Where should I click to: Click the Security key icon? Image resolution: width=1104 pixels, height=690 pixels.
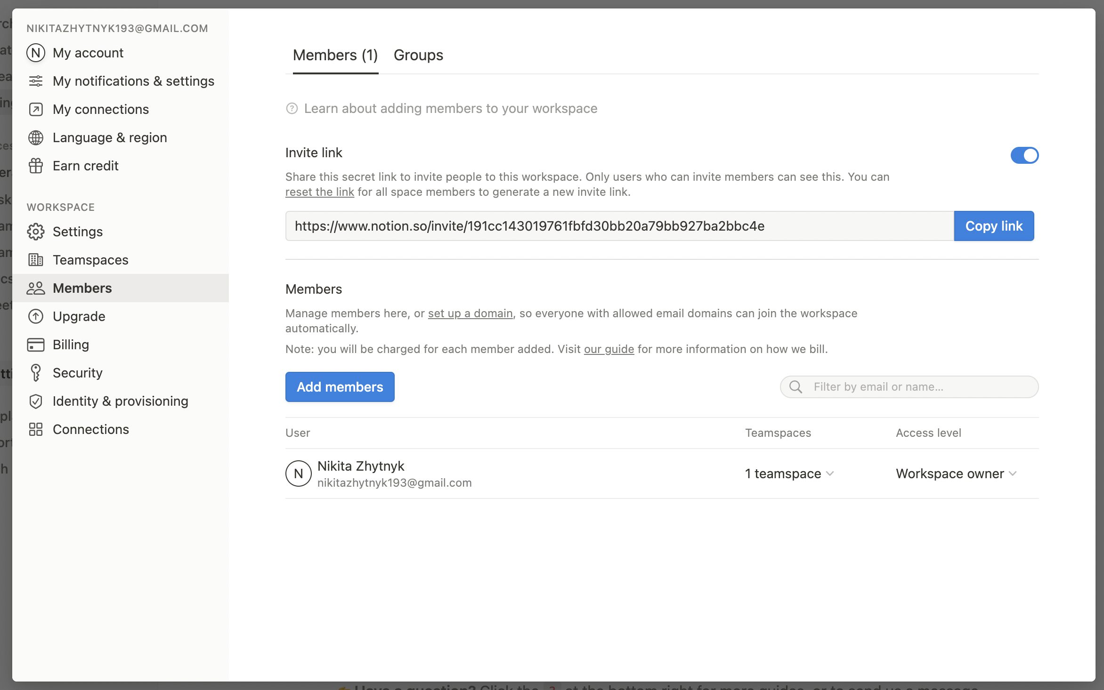pyautogui.click(x=36, y=373)
